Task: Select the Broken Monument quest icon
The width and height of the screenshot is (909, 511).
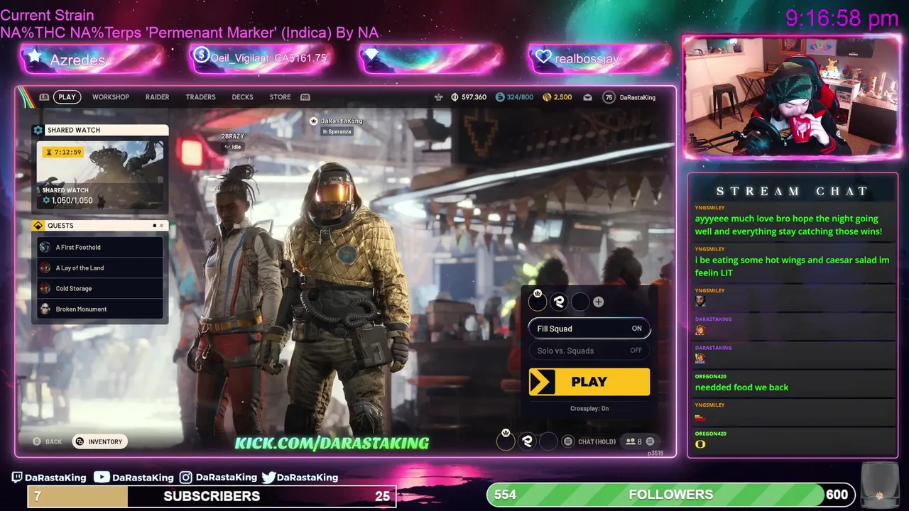Action: [45, 309]
